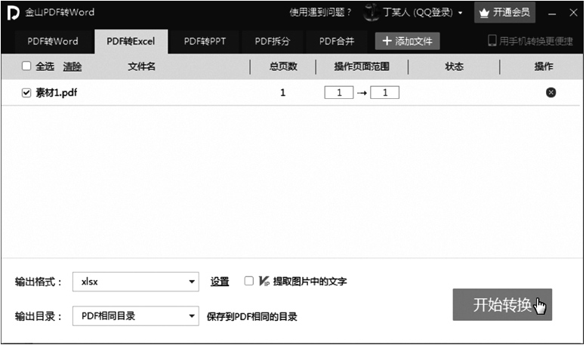586x345 pixels.
Task: Close the window with the X icon
Action: [573, 13]
